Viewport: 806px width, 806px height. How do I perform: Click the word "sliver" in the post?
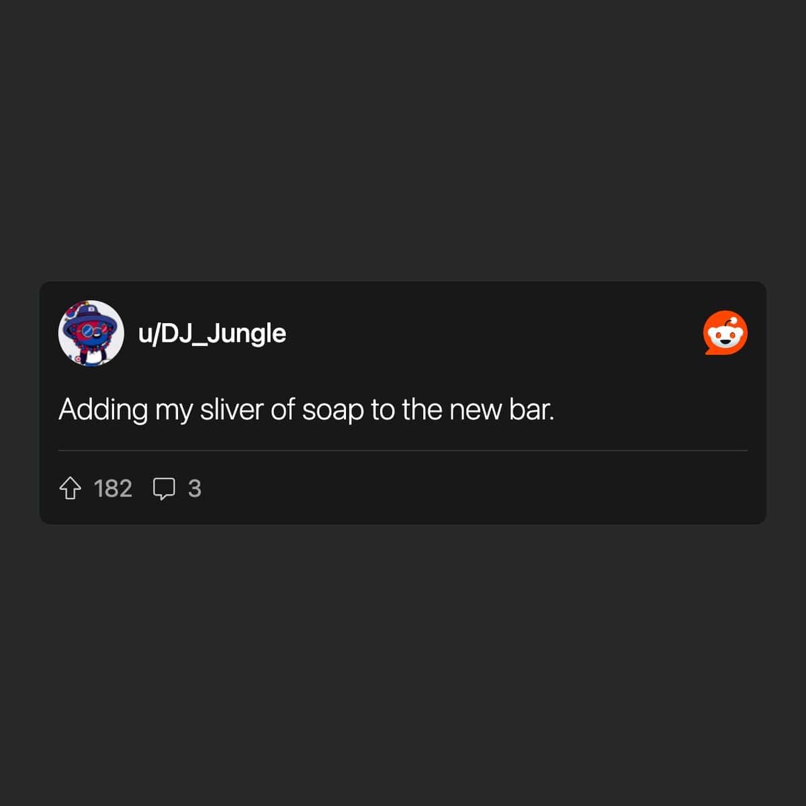click(x=232, y=409)
